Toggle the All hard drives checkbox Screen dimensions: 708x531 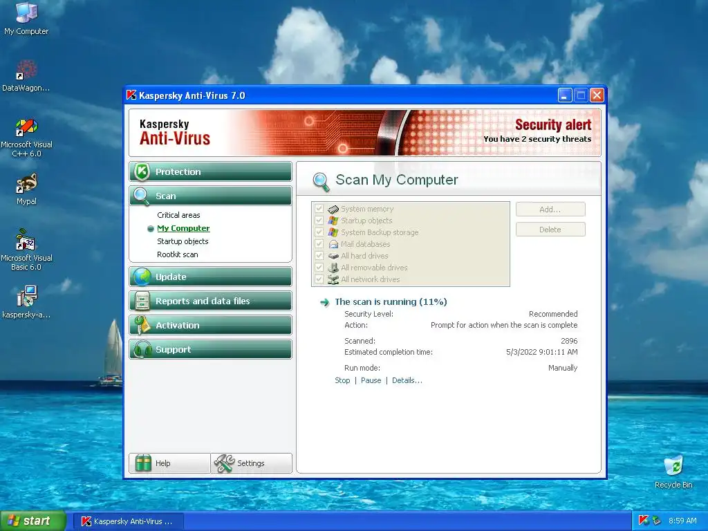(319, 256)
